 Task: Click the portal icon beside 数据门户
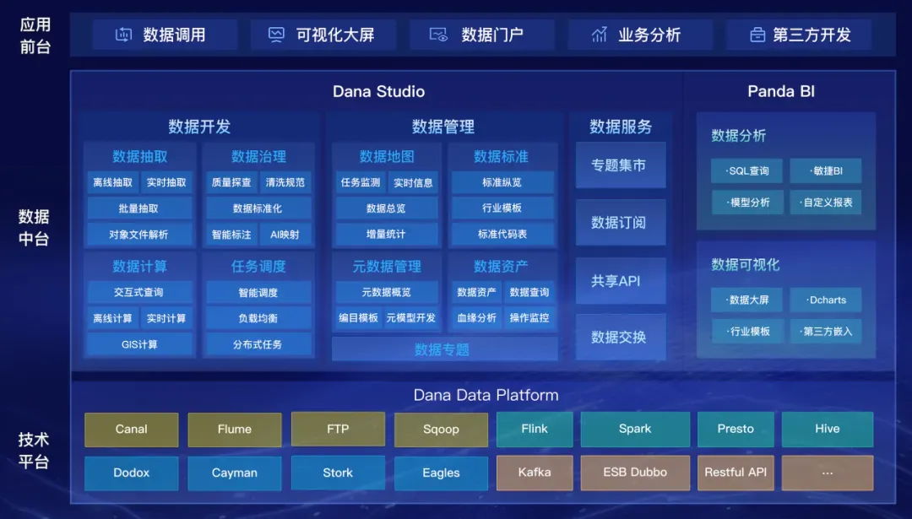pyautogui.click(x=438, y=35)
